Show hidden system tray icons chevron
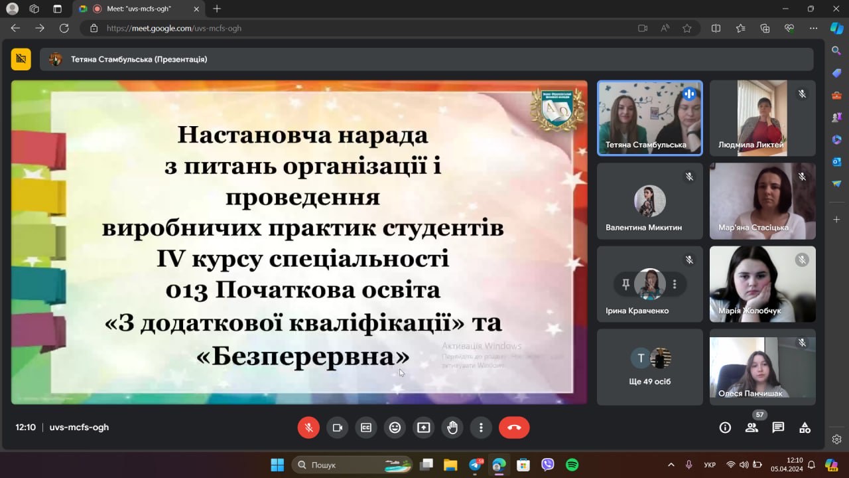This screenshot has width=849, height=478. point(671,465)
